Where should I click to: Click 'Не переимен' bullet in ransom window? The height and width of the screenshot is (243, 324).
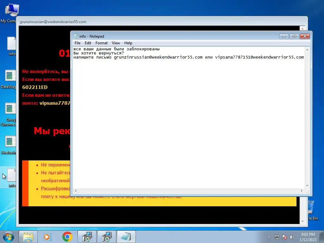pos(55,165)
